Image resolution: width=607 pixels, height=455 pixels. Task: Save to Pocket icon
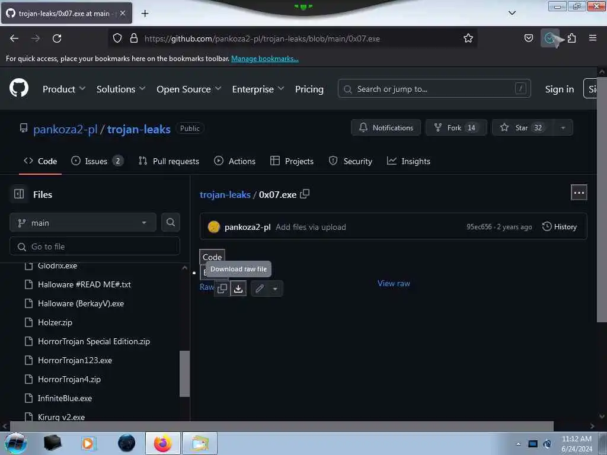tap(528, 38)
